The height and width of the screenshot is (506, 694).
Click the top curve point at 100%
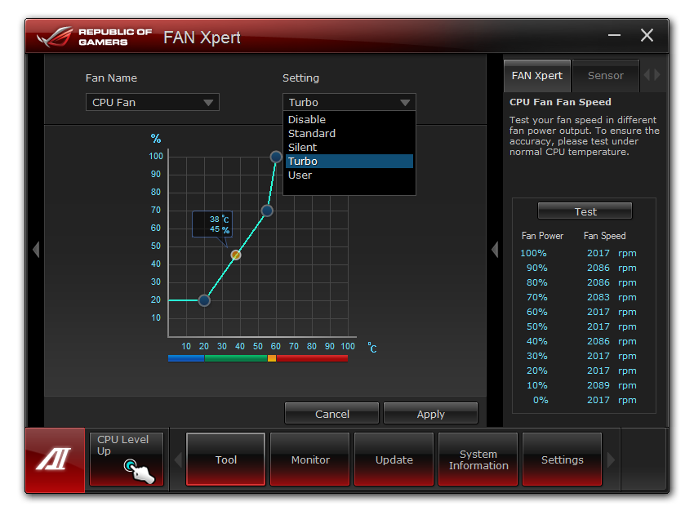(276, 157)
